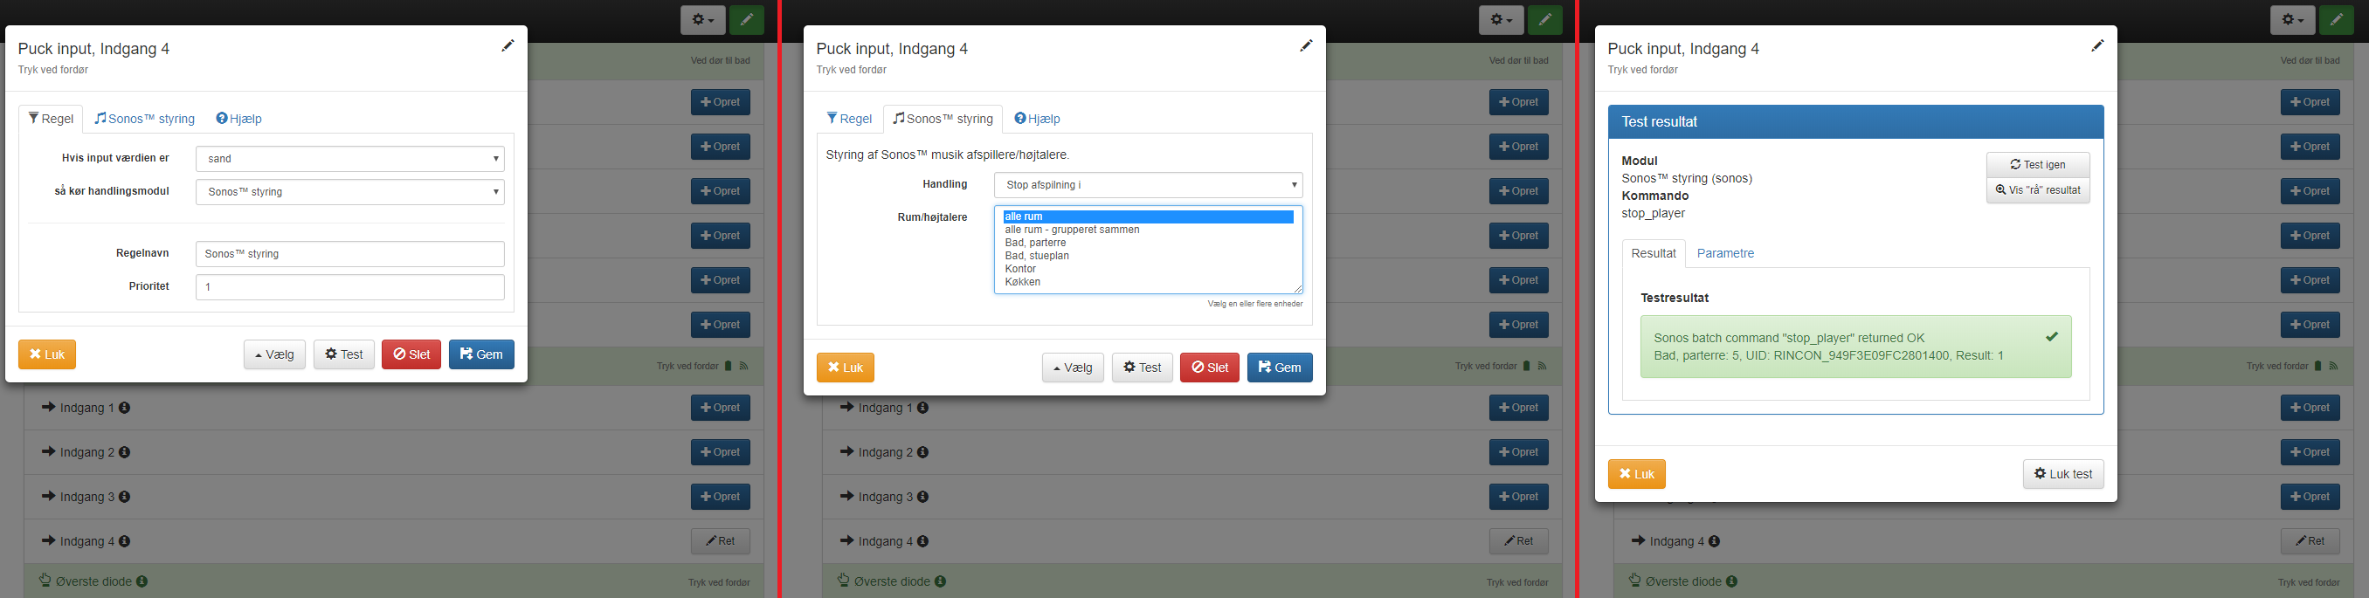Click the Test igen refresh button
This screenshot has width=2369, height=598.
tap(2037, 164)
